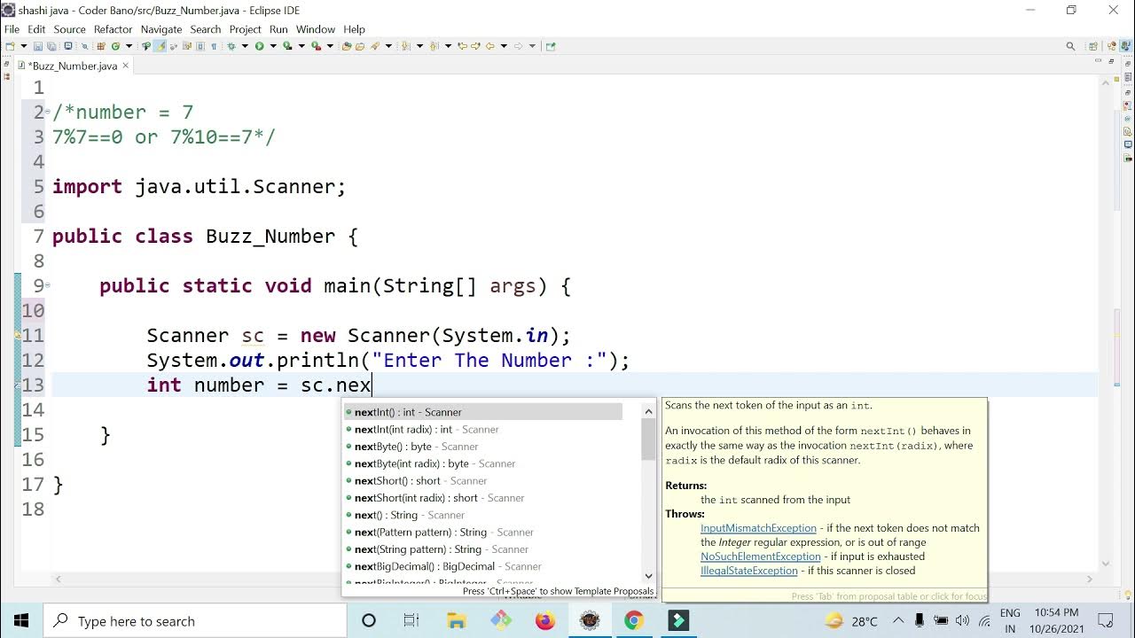Click the Quick Access magnifier icon at top right
This screenshot has height=638, width=1135.
[1070, 46]
